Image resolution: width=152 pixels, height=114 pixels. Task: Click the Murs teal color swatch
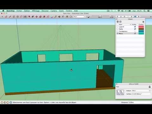tap(141, 34)
